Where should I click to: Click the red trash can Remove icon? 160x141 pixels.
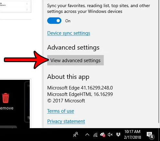[5, 98]
